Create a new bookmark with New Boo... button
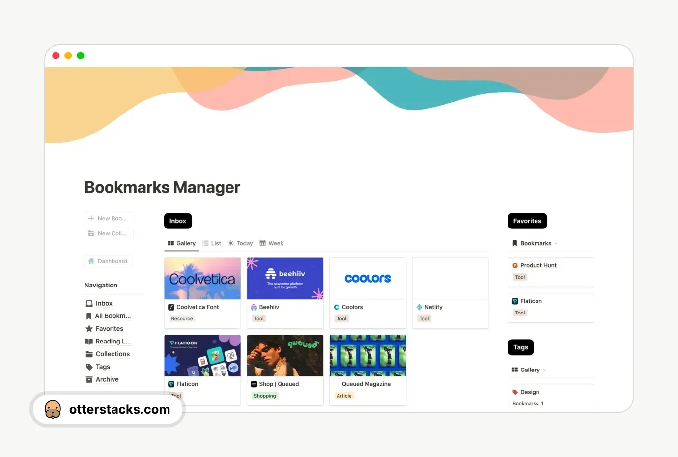Screen dimensions: 678x457 click(109, 218)
